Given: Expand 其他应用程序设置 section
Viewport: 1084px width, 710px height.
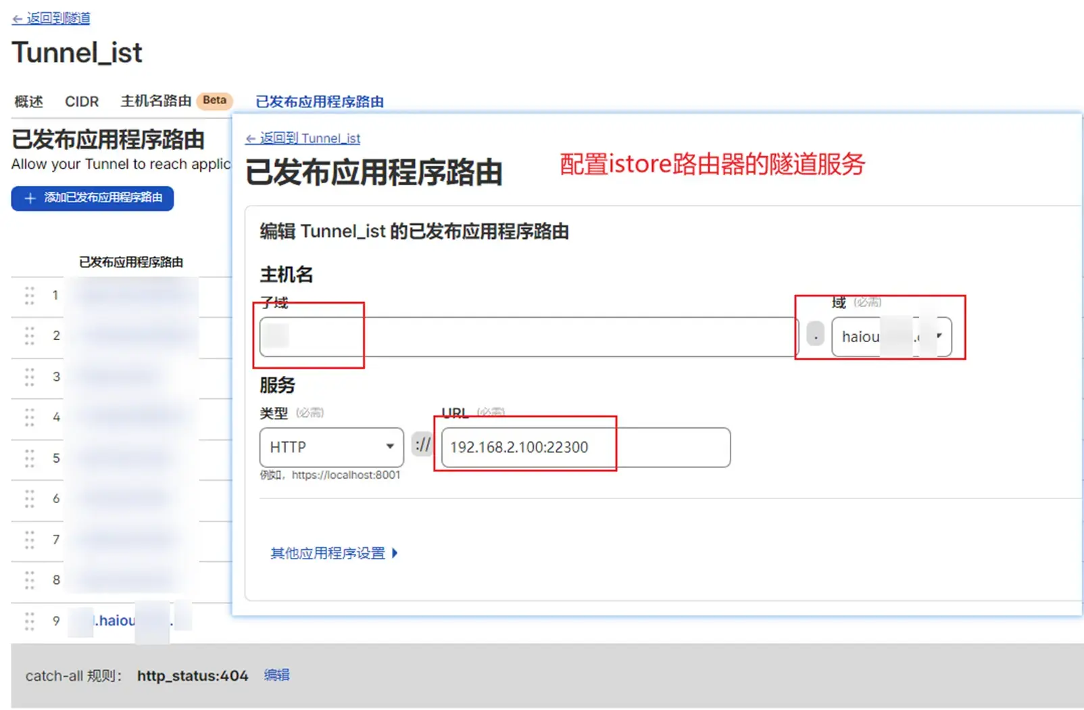Looking at the screenshot, I should (x=334, y=553).
